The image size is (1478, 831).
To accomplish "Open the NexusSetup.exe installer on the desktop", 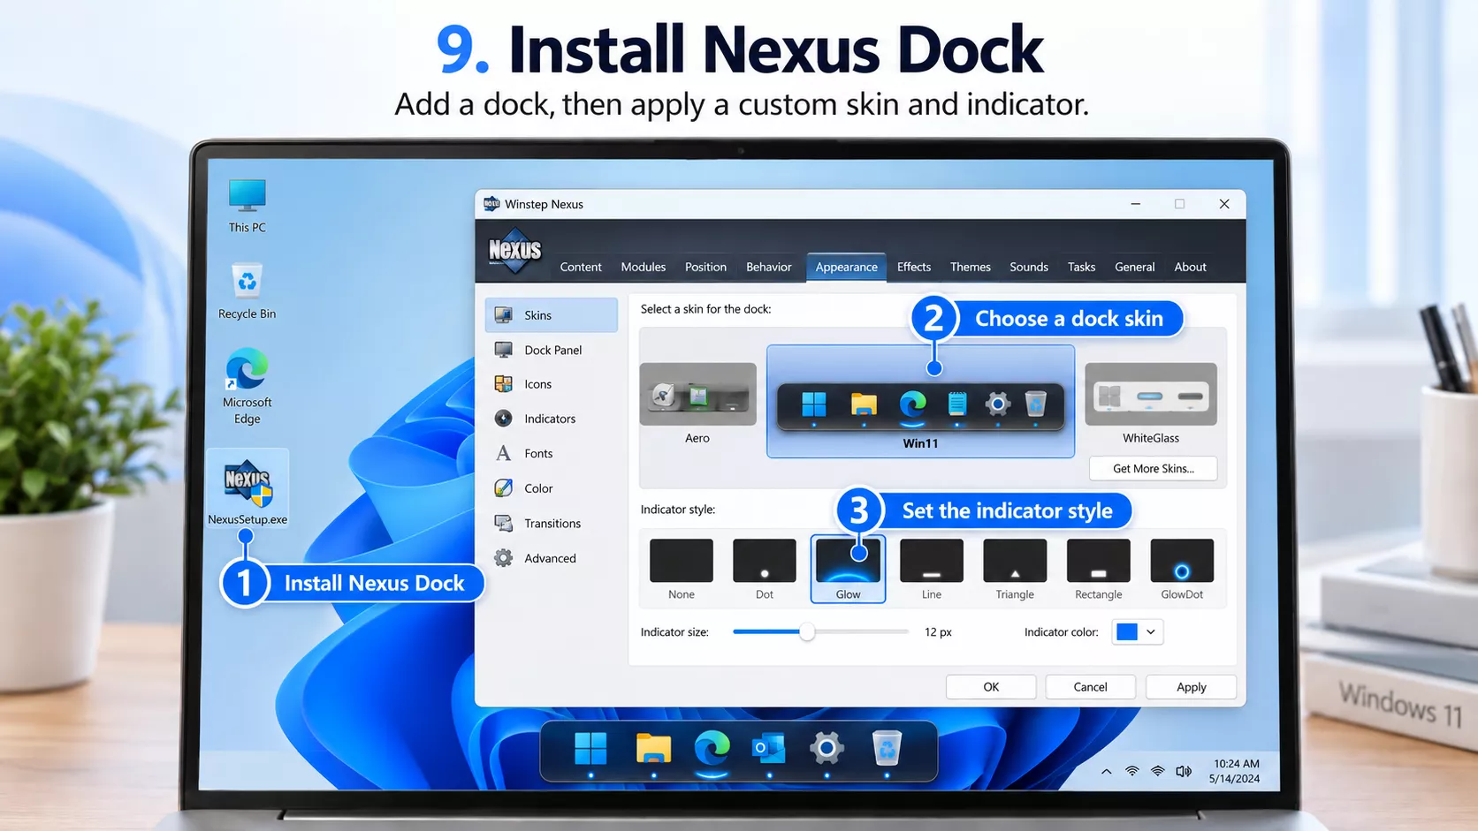I will tap(248, 490).
